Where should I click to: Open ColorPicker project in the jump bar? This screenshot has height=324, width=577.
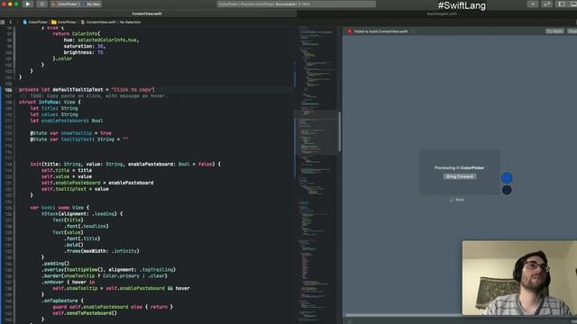pos(35,22)
